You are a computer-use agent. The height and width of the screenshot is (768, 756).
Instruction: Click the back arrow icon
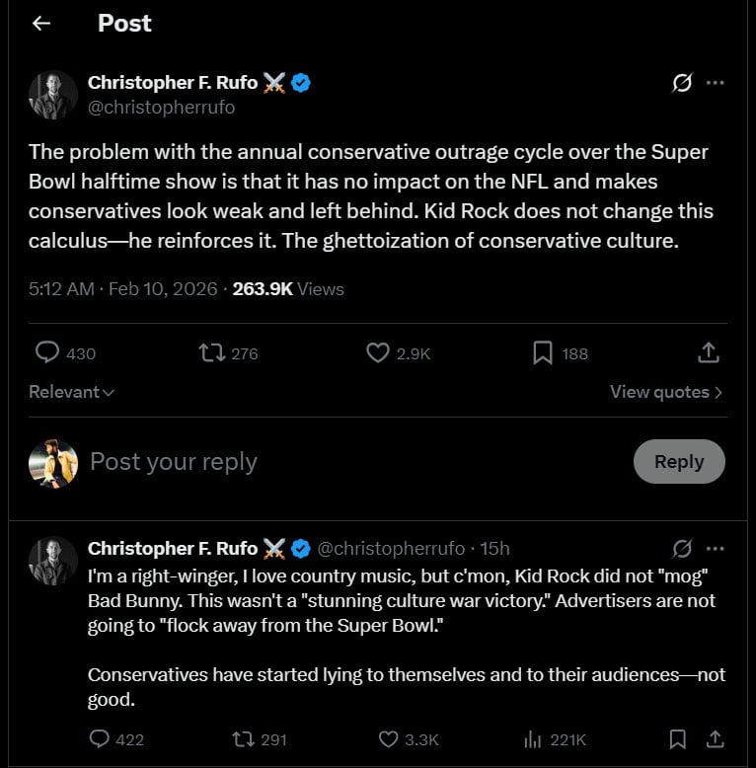pos(40,24)
